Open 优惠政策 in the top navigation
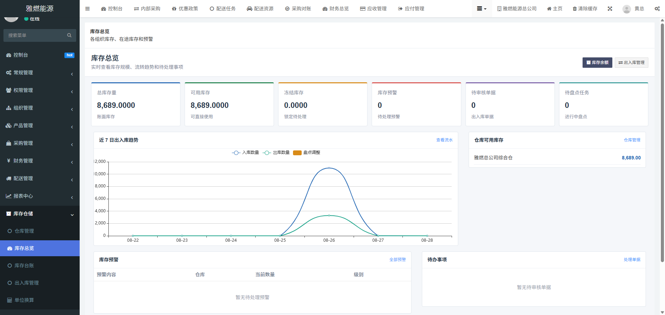 coord(185,9)
